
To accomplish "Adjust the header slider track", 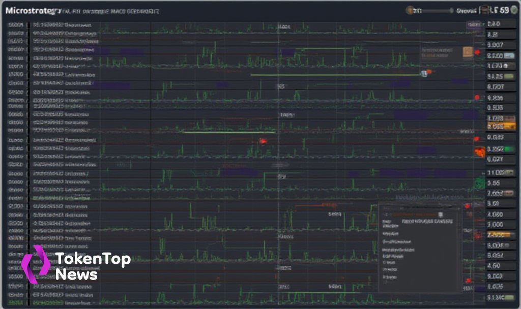I will [433, 11].
